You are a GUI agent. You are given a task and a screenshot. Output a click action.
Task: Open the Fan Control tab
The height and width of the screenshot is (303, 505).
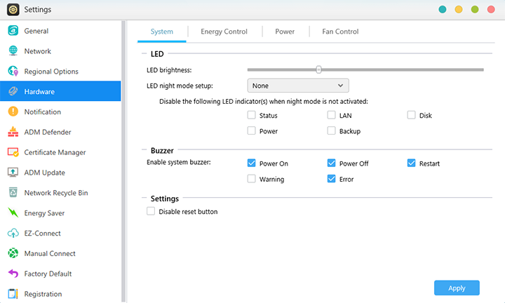340,32
